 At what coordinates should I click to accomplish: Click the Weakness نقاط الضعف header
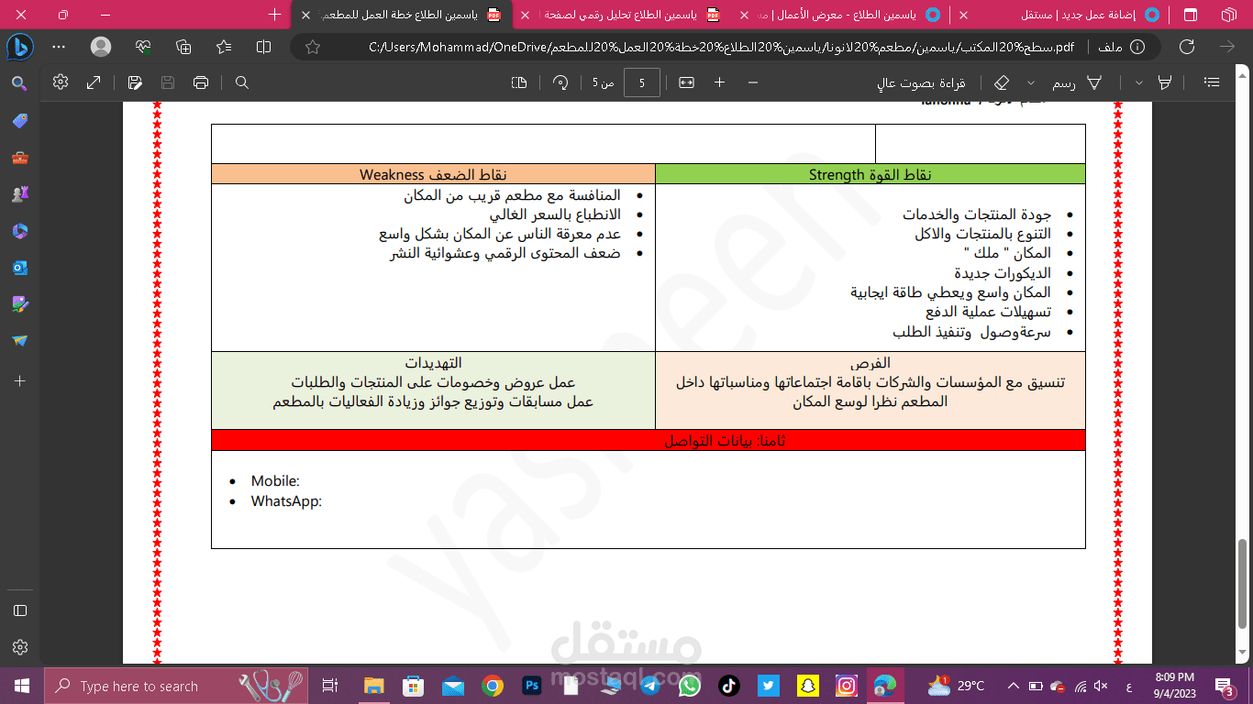tap(433, 174)
